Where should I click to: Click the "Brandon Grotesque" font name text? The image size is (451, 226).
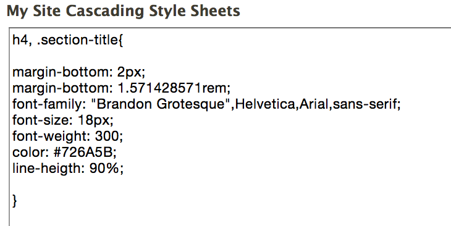(x=158, y=104)
